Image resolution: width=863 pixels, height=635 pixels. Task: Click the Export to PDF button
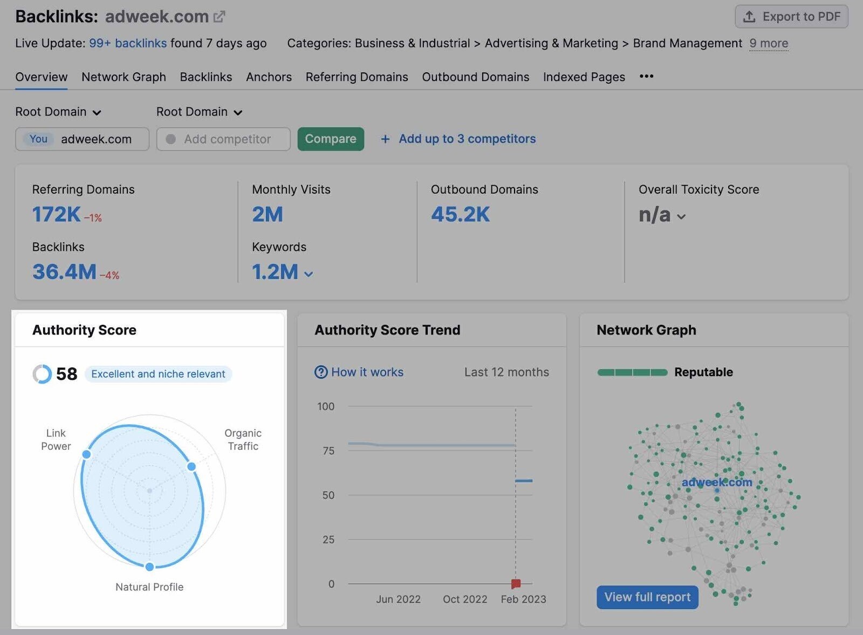791,17
